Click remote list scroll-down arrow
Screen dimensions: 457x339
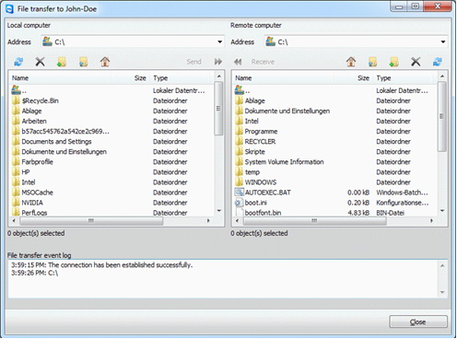tap(442, 211)
